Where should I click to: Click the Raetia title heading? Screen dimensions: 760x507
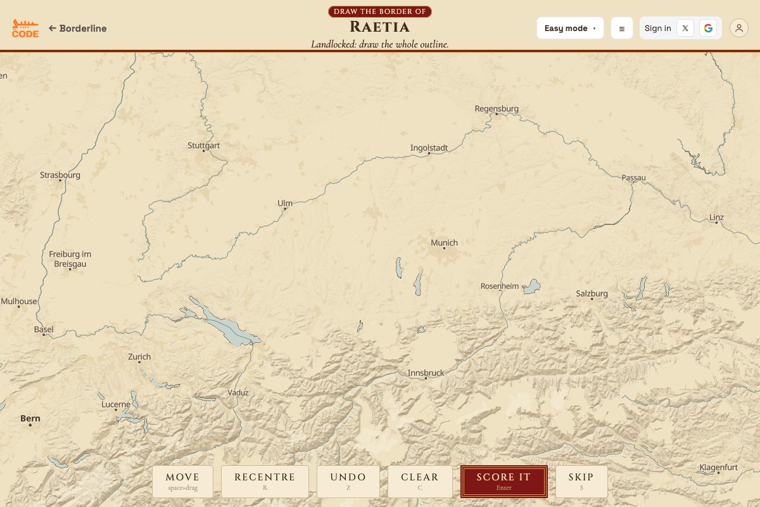pyautogui.click(x=380, y=27)
